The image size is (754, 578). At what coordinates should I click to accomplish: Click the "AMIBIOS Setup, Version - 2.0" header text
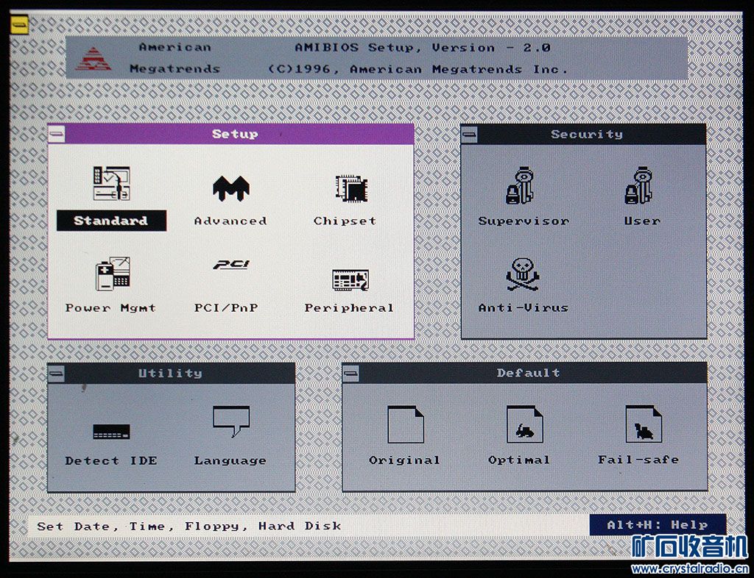click(423, 48)
